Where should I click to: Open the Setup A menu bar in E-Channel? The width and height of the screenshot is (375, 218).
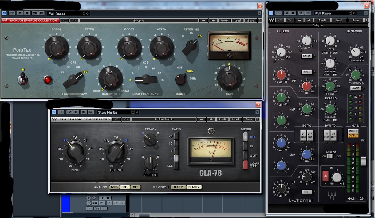[318, 25]
